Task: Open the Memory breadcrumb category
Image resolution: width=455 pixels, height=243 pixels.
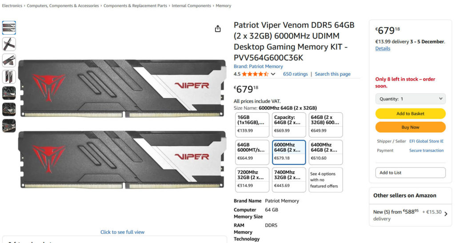Action: pos(224,6)
